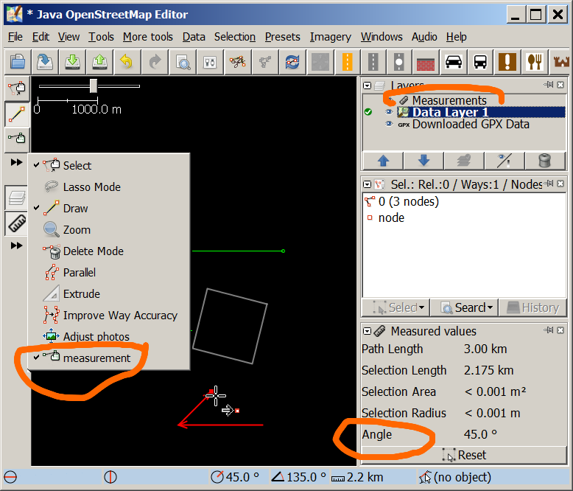Open the Imagery menu
The image size is (573, 491).
pos(331,37)
